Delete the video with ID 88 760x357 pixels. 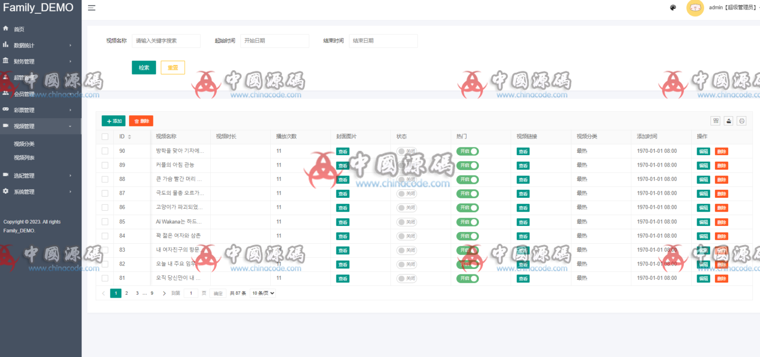(x=721, y=179)
